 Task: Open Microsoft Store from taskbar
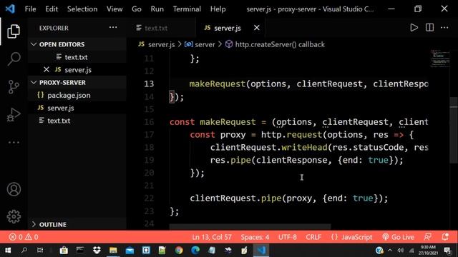(x=64, y=251)
